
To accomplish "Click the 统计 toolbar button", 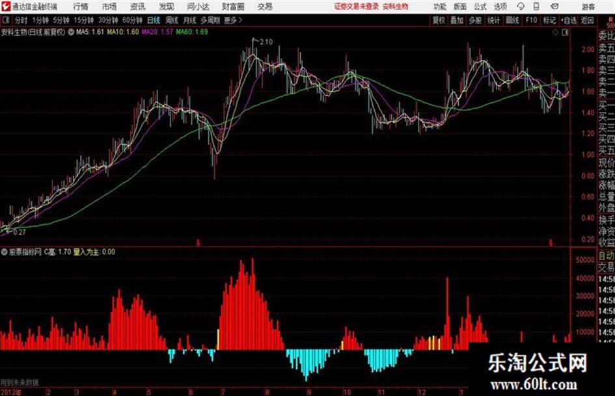I will [x=493, y=20].
